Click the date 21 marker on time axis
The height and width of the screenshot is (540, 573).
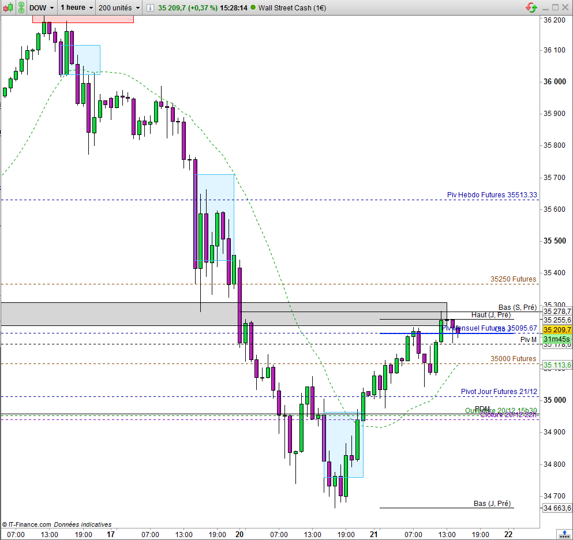pyautogui.click(x=373, y=534)
